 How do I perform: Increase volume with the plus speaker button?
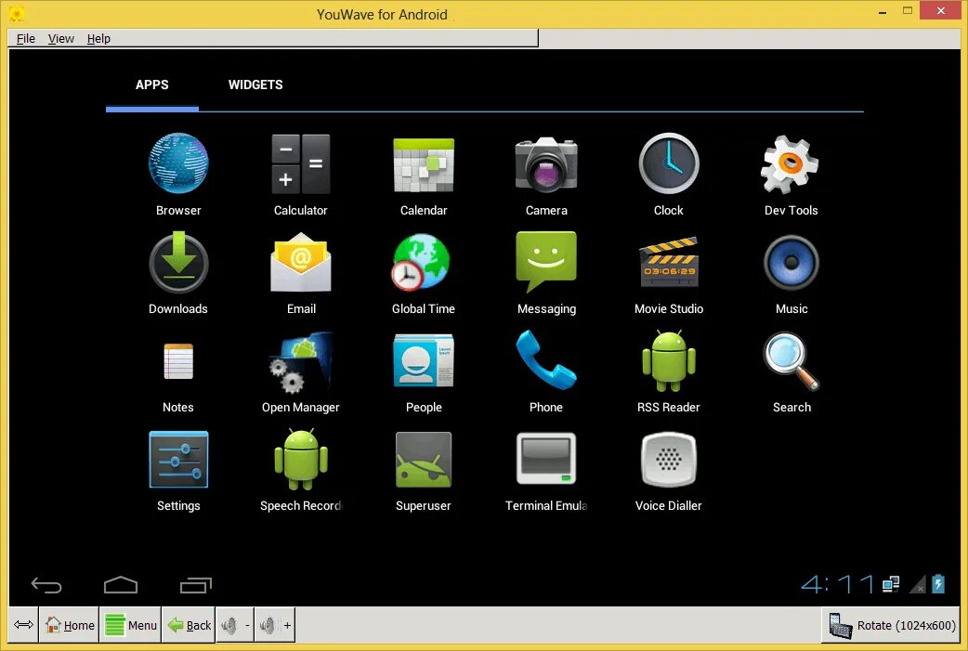tap(275, 625)
